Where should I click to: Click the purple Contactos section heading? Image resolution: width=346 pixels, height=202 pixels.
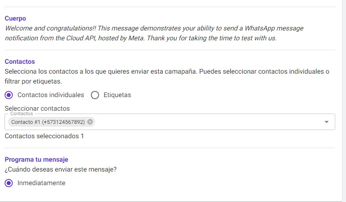pyautogui.click(x=20, y=62)
